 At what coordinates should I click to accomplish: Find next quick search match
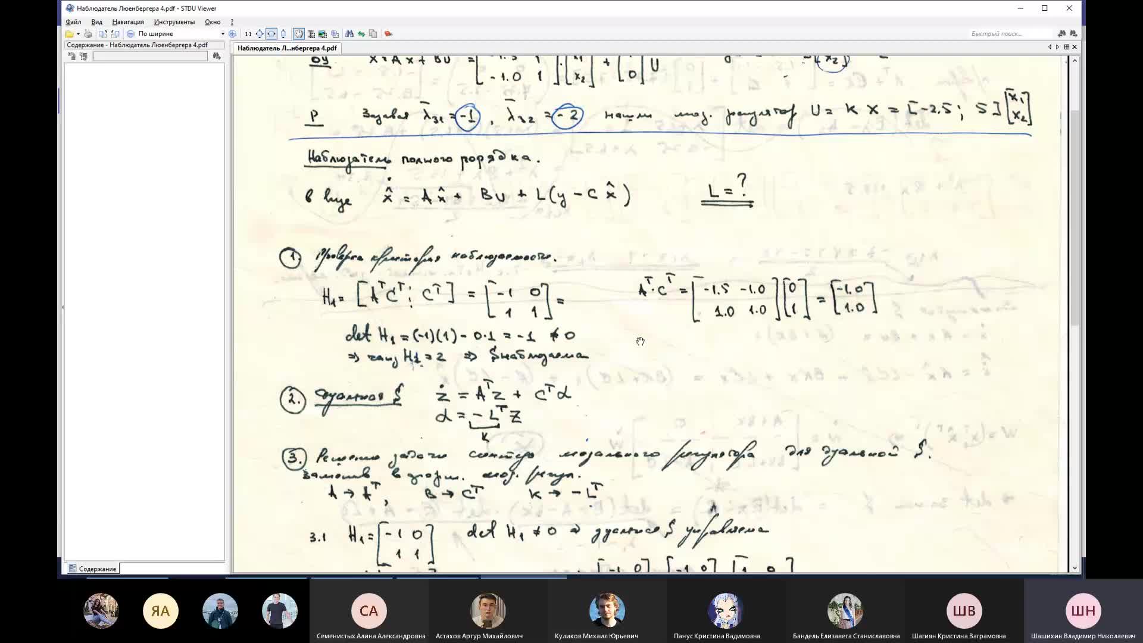pos(1073,34)
